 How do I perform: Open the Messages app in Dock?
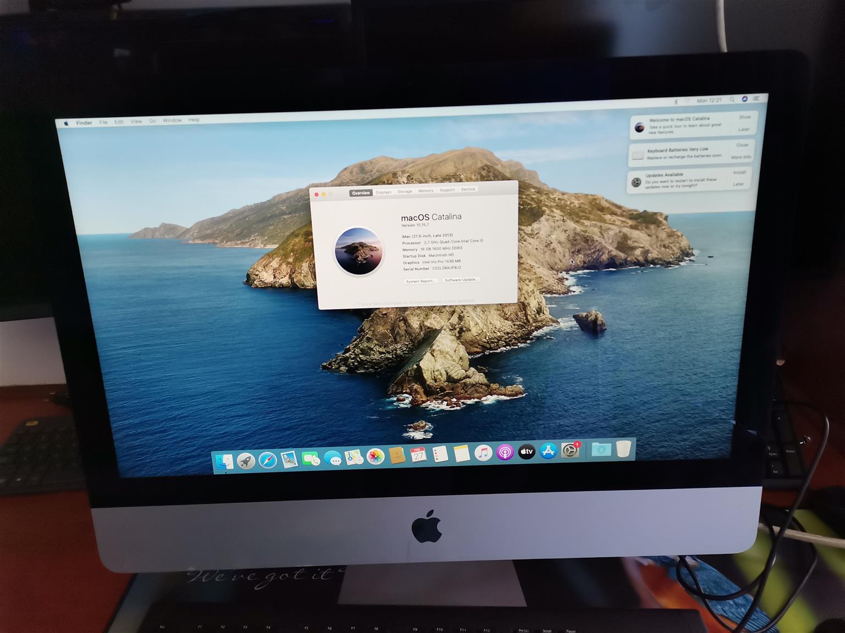pyautogui.click(x=332, y=458)
